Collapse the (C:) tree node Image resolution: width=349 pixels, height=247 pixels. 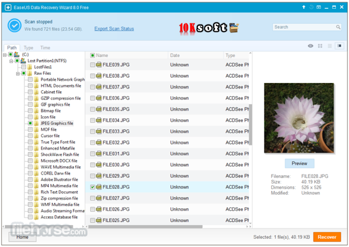5,55
